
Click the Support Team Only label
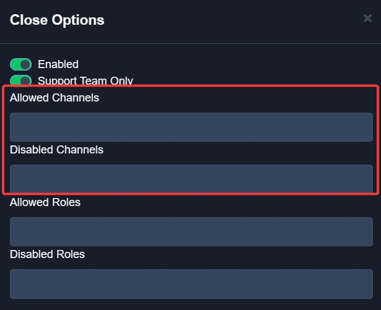click(x=85, y=80)
